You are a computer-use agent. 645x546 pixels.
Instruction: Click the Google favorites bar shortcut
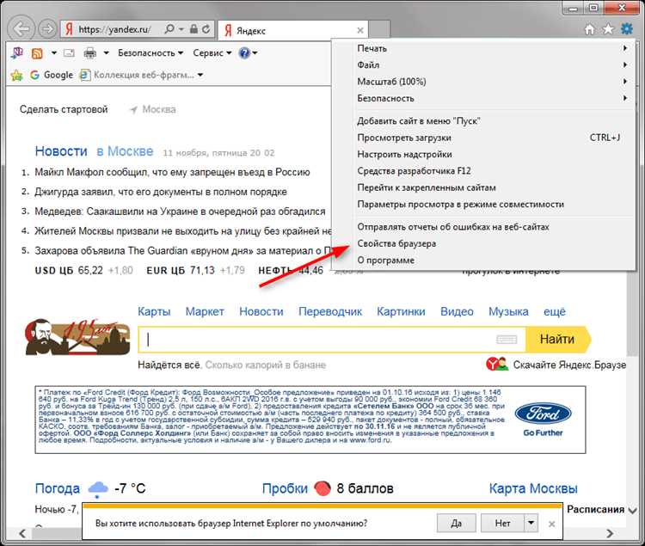tap(52, 75)
